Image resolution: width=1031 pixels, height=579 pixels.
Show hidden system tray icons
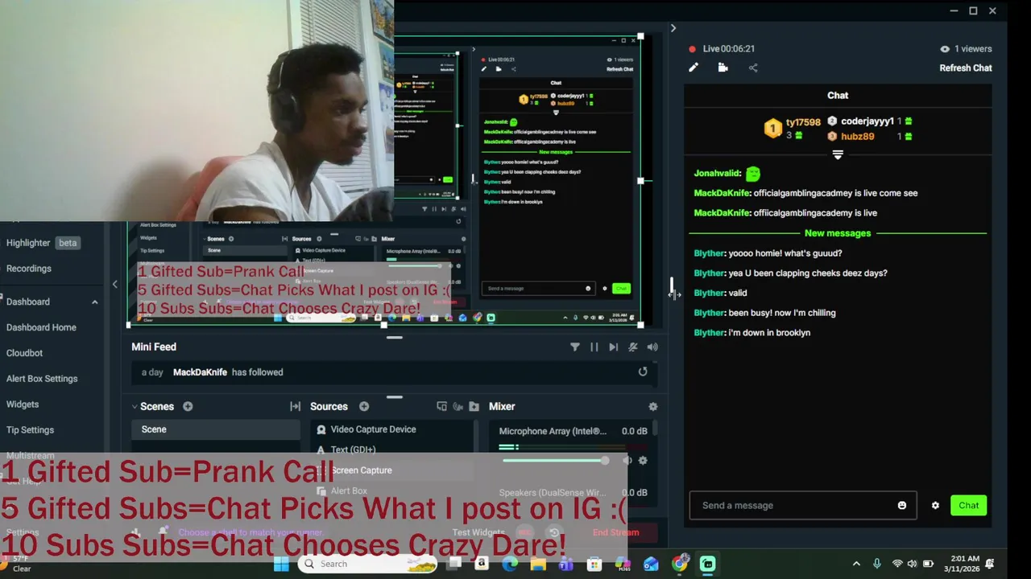tap(856, 564)
